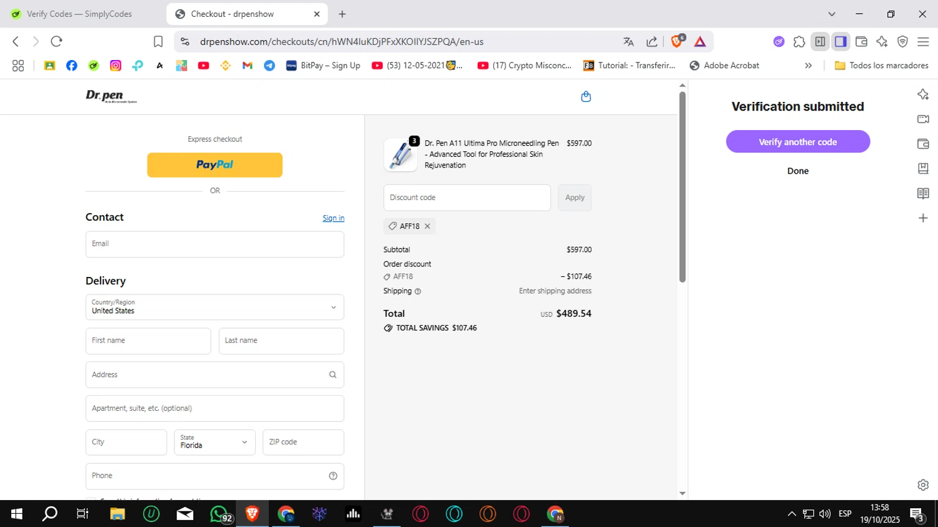This screenshot has width=938, height=527.
Task: Go back to previous page
Action: pos(16,41)
